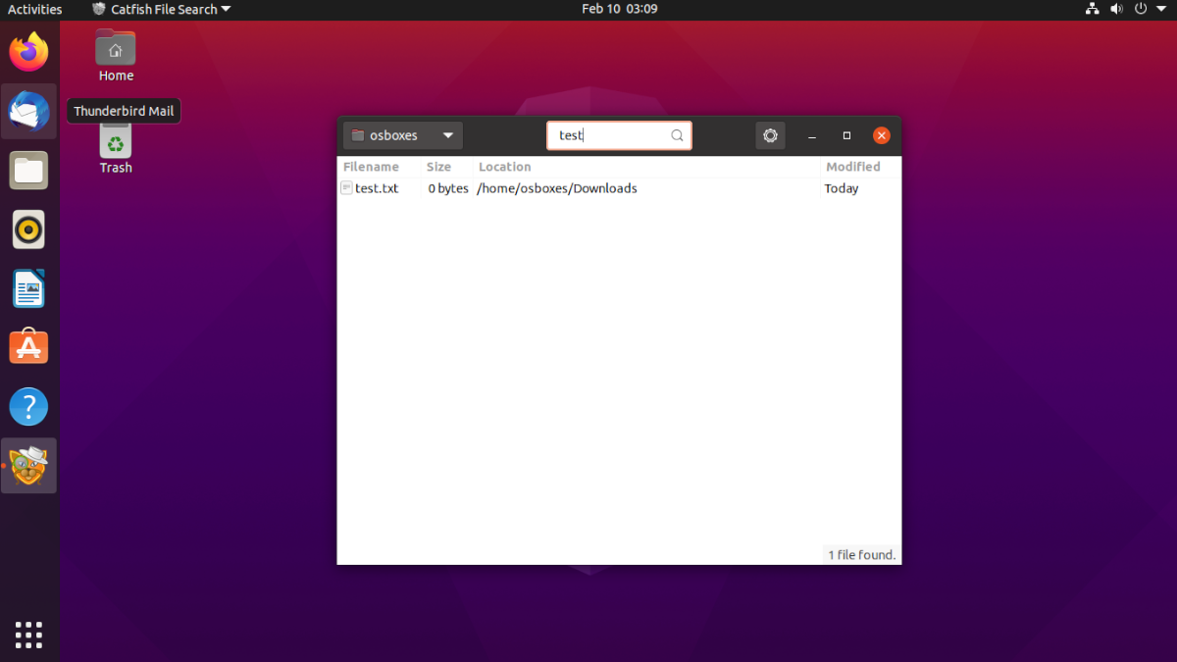Open the clock calendar from the top bar
1177x662 pixels.
(620, 9)
